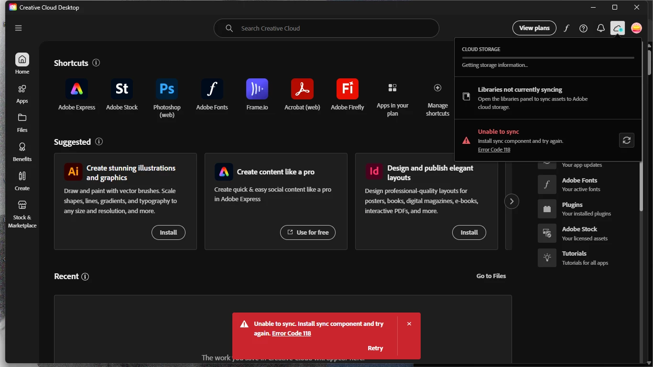Click Manage shortcuts plus icon
The height and width of the screenshot is (367, 653).
(x=437, y=88)
